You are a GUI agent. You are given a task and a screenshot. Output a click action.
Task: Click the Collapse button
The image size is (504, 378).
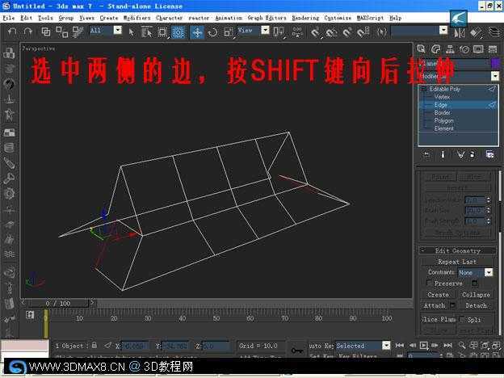click(476, 295)
